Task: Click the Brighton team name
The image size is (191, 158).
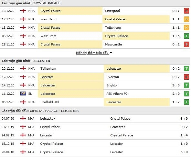Action: click(x=112, y=85)
